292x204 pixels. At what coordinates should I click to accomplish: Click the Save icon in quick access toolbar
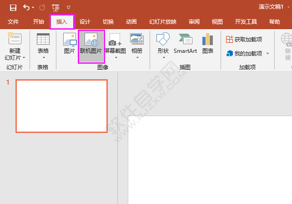[13, 8]
